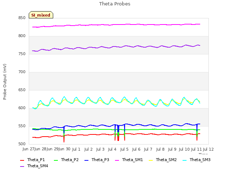Viewport: 230px width, 173px height.
Task: Click the 550 y-axis tick label
Action: (x=22, y=126)
